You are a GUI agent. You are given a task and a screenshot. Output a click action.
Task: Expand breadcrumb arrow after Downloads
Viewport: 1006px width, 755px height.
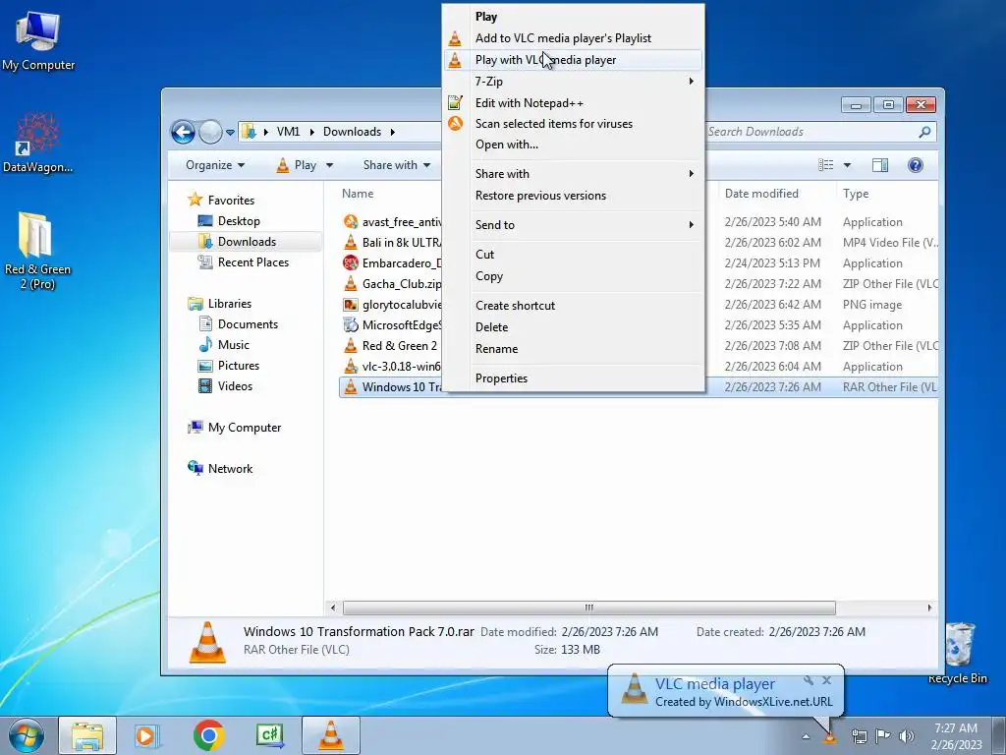(393, 132)
